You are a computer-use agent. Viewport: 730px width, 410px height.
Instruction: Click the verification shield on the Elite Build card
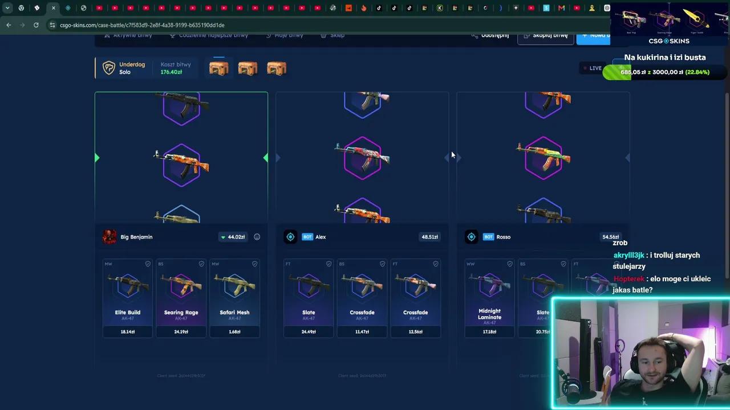(x=148, y=264)
